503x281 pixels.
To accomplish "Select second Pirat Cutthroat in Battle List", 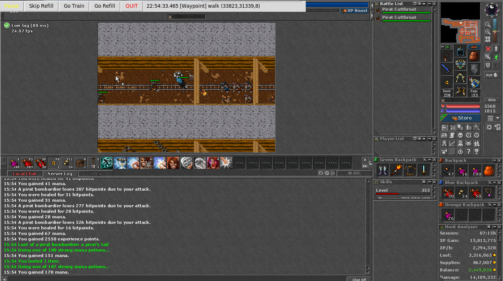I will 403,18.
